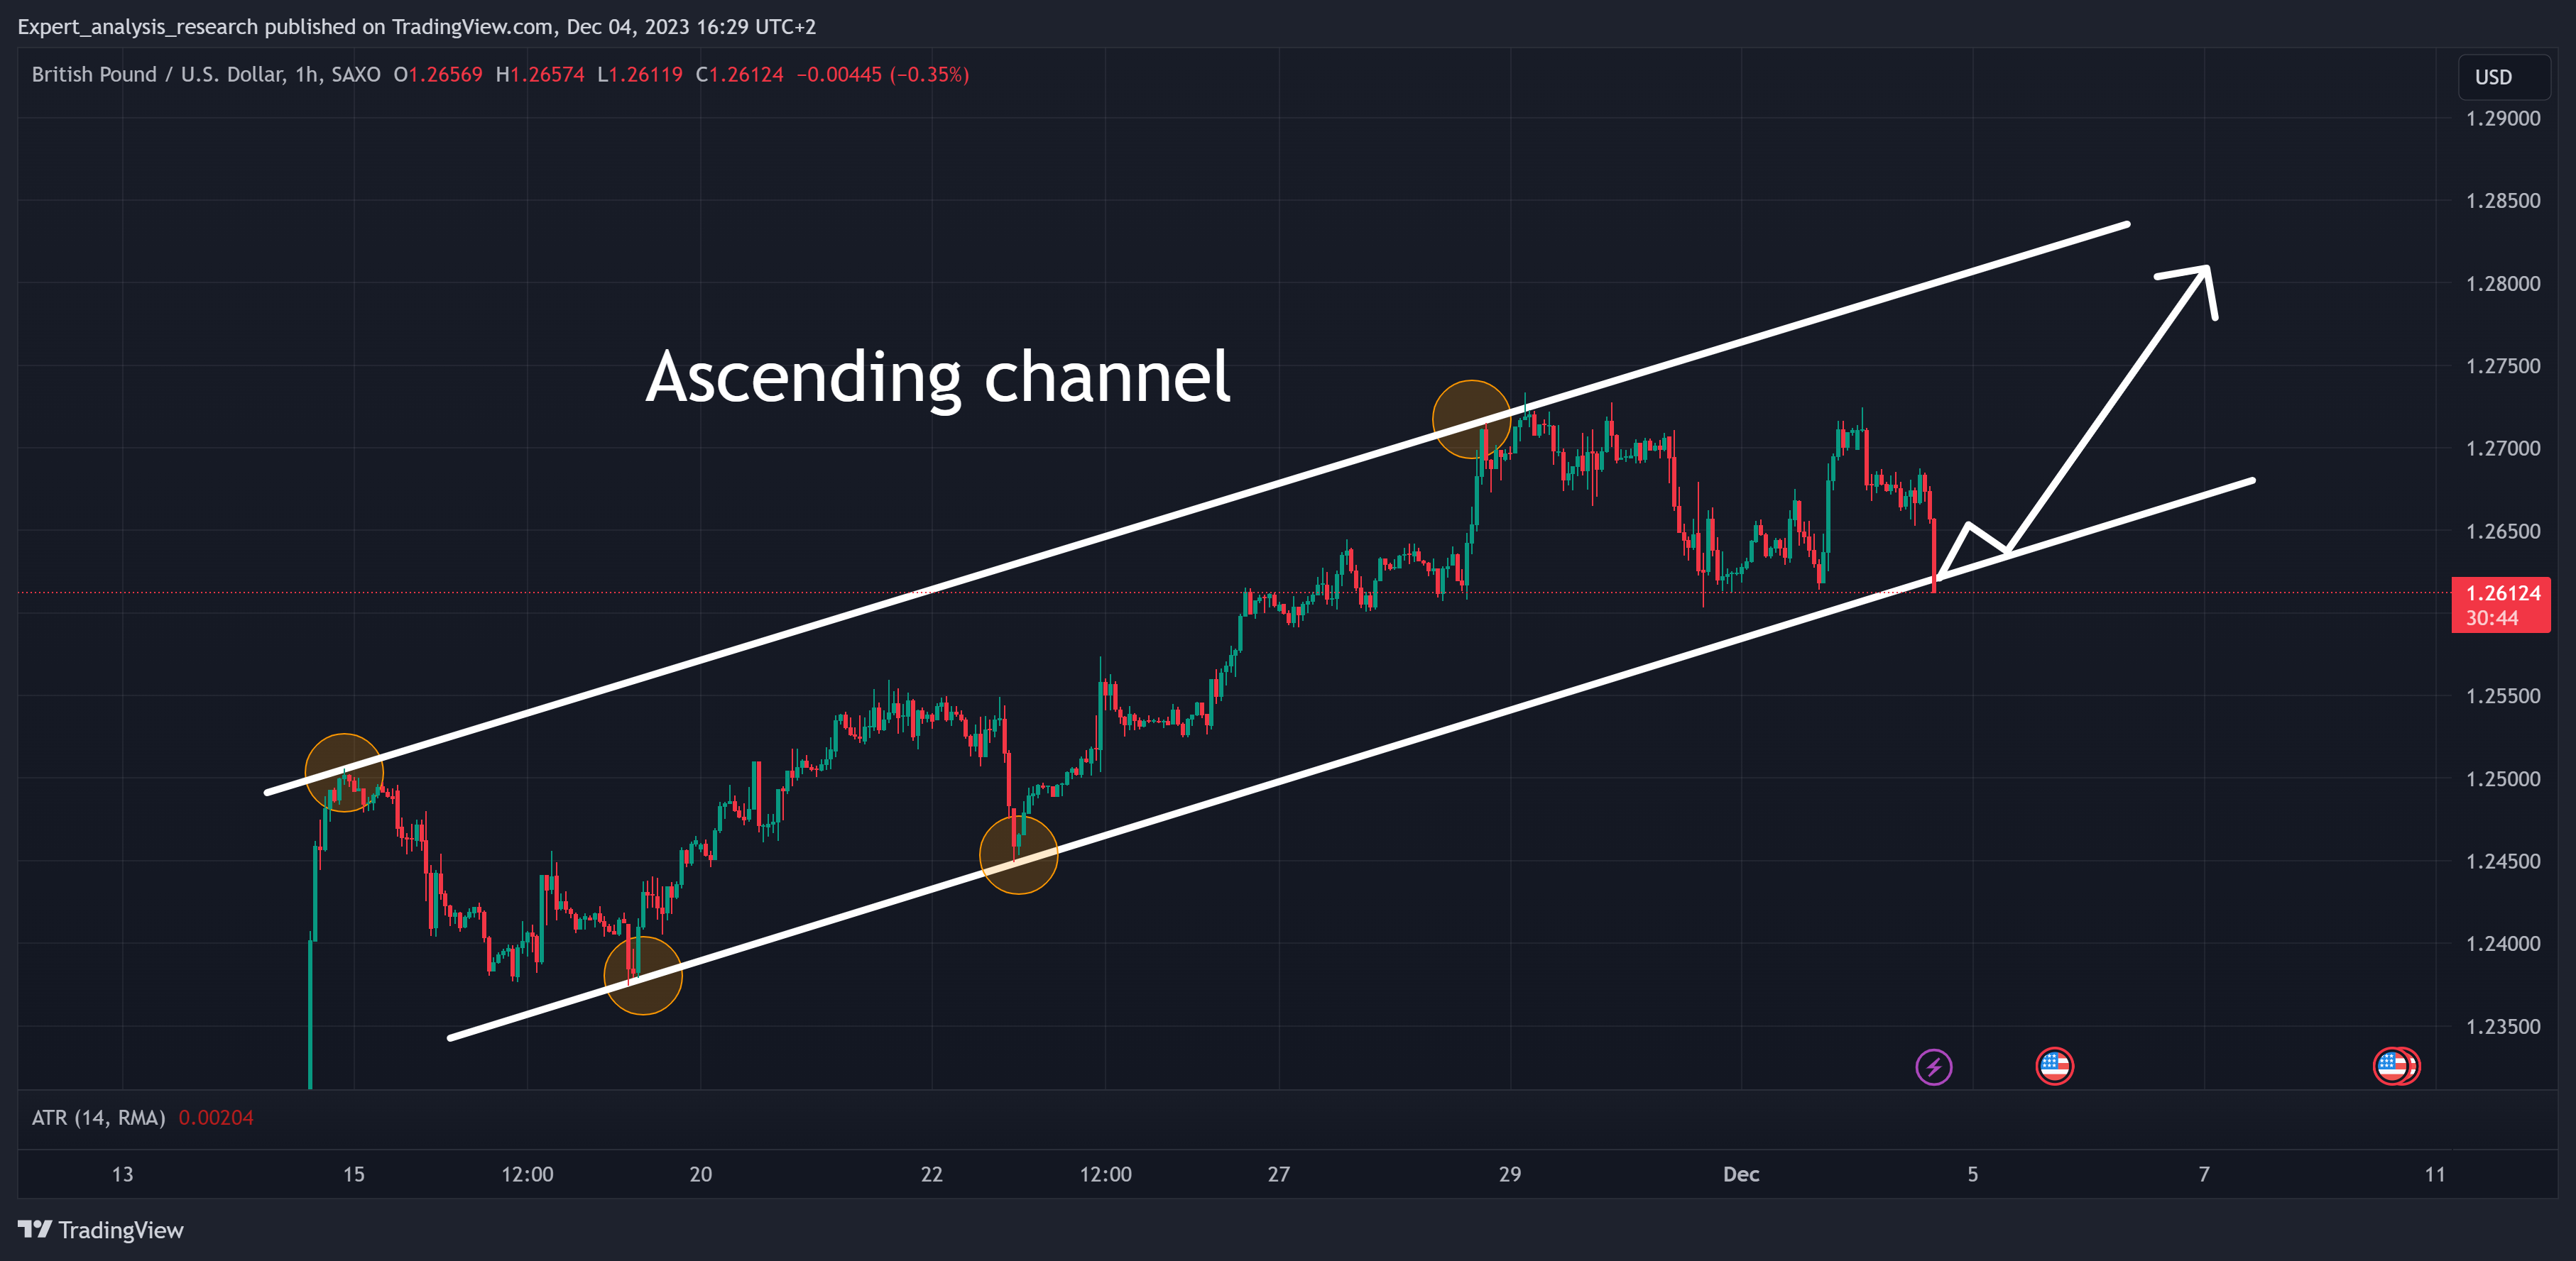
Task: Click the 1.24000 price axis label
Action: click(x=2502, y=945)
